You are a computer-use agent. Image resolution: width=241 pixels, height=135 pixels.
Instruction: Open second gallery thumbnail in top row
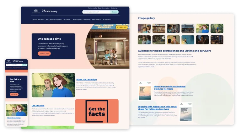click(159, 28)
